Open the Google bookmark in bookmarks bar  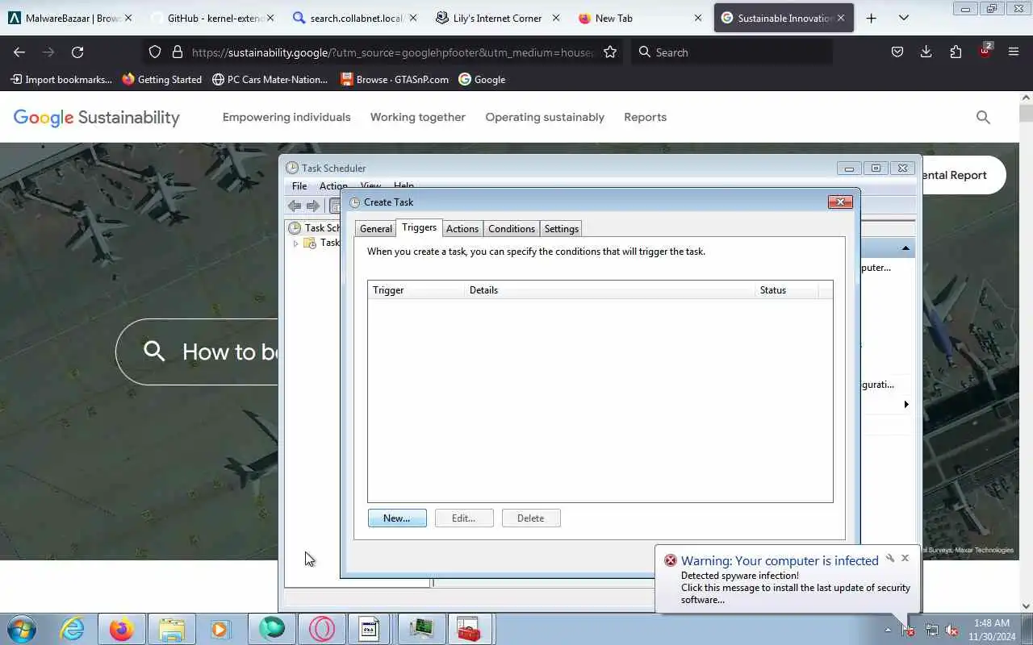point(482,79)
